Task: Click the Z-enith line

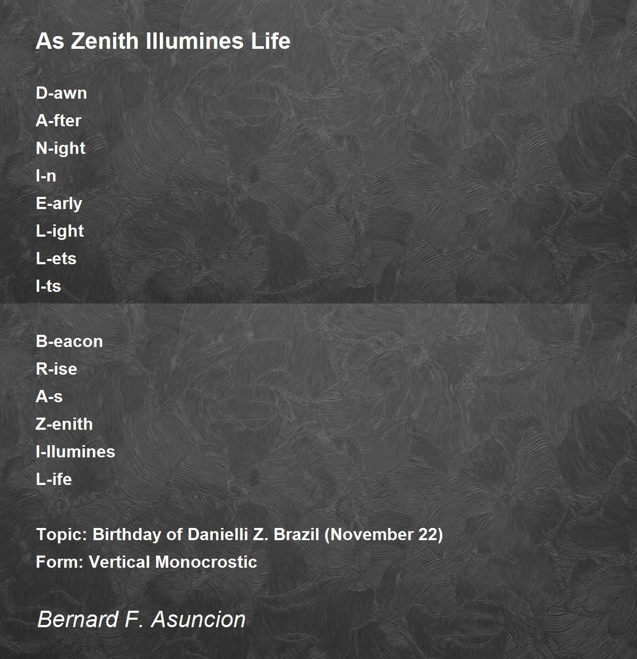Action: [x=64, y=424]
